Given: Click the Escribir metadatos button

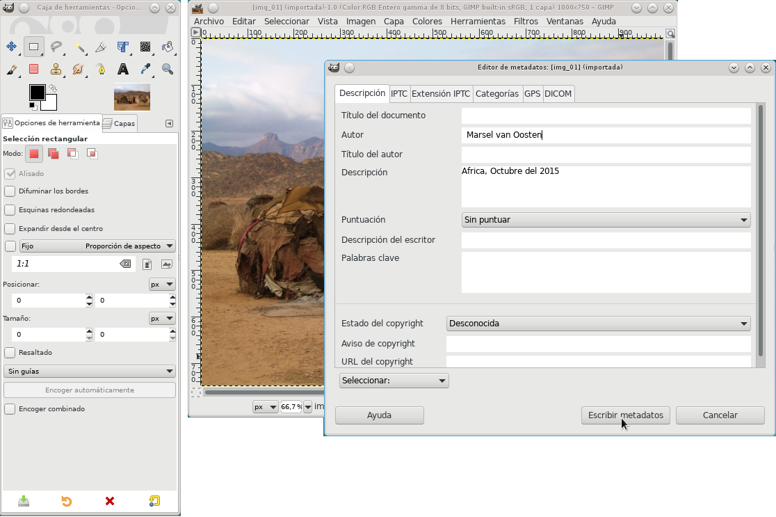Looking at the screenshot, I should click(x=626, y=415).
